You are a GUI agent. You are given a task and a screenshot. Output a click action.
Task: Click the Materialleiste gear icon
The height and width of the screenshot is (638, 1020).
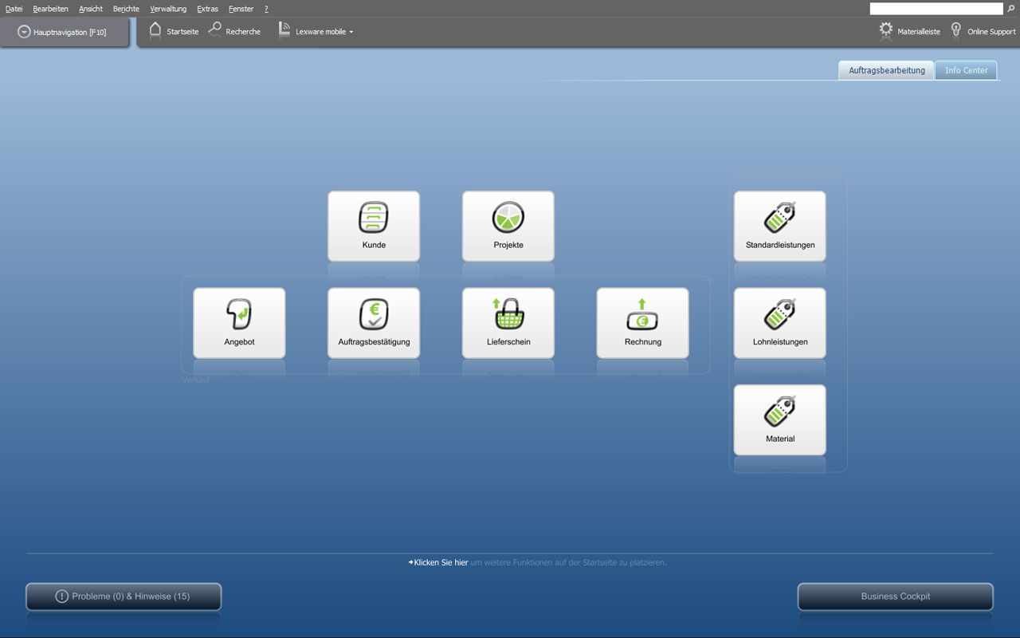tap(886, 30)
